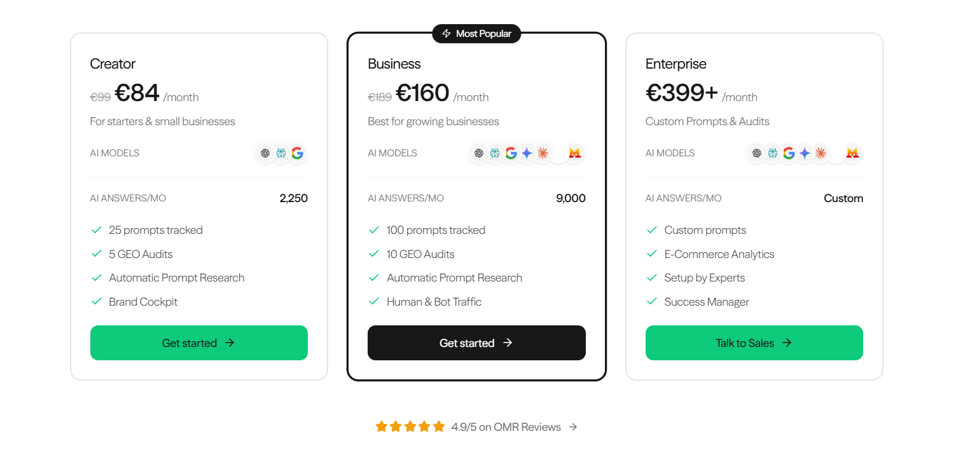
Task: Click the Google icon in Business plan
Action: (511, 153)
